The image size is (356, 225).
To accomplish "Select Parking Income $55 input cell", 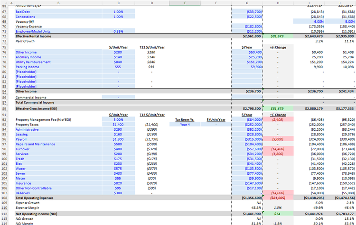I will click(x=118, y=67).
